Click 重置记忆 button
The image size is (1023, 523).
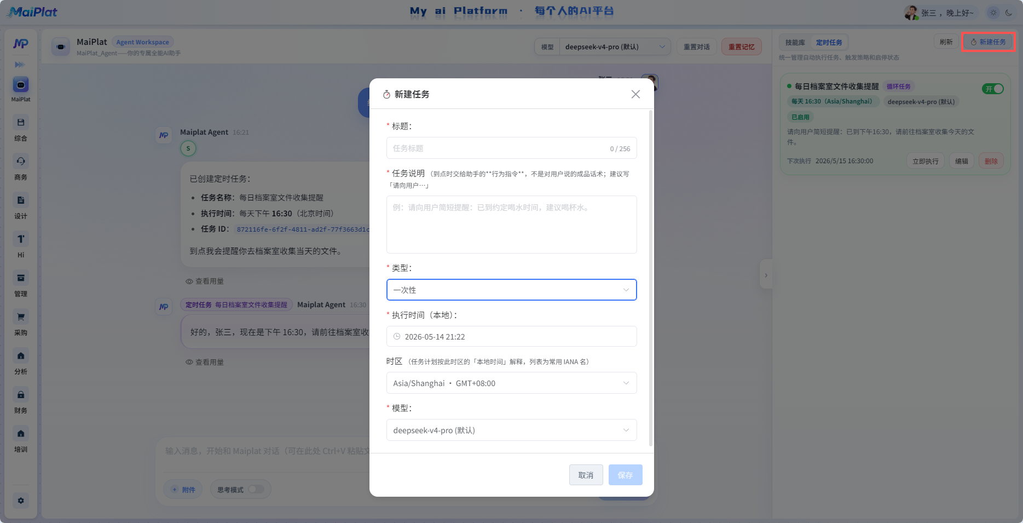click(741, 47)
